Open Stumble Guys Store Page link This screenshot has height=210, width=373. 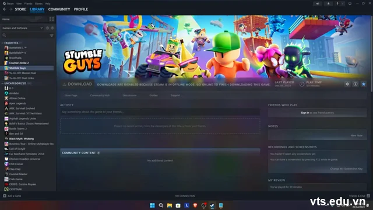tap(71, 96)
